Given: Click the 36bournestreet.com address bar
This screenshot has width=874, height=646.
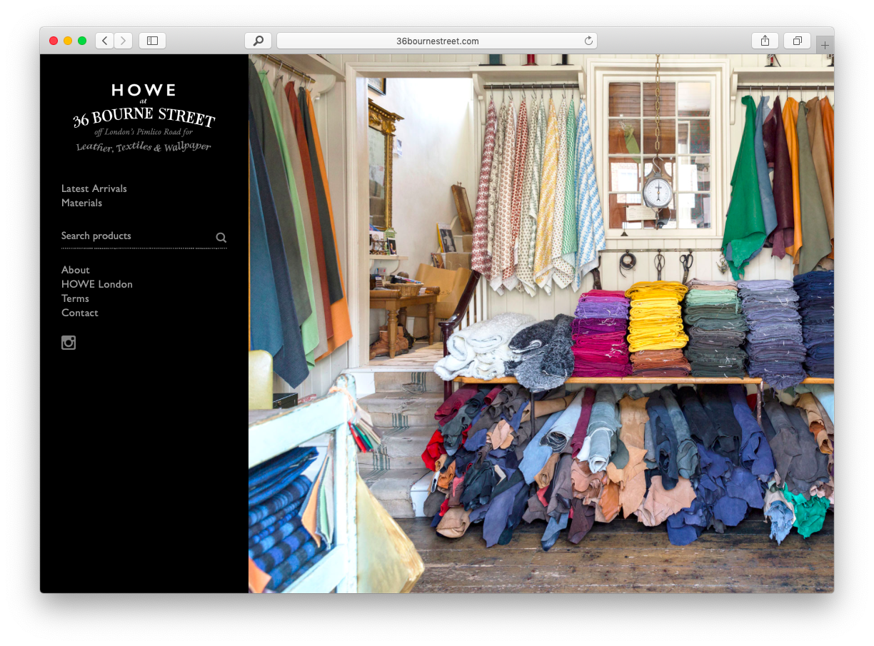Looking at the screenshot, I should [x=437, y=41].
